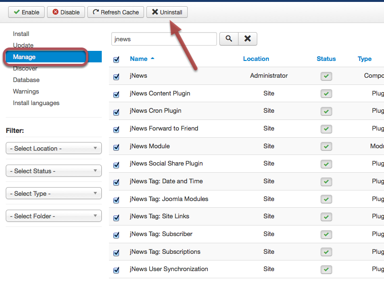The height and width of the screenshot is (285, 384).
Task: Toggle status icon for jNews Content Plugin
Action: (326, 94)
